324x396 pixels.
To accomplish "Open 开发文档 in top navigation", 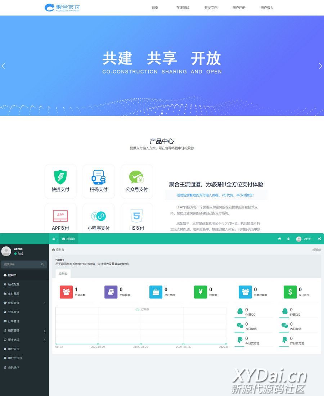I will point(211,8).
